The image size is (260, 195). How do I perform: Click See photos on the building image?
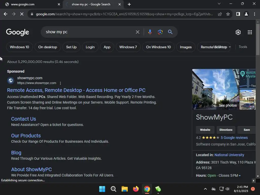[228, 105]
